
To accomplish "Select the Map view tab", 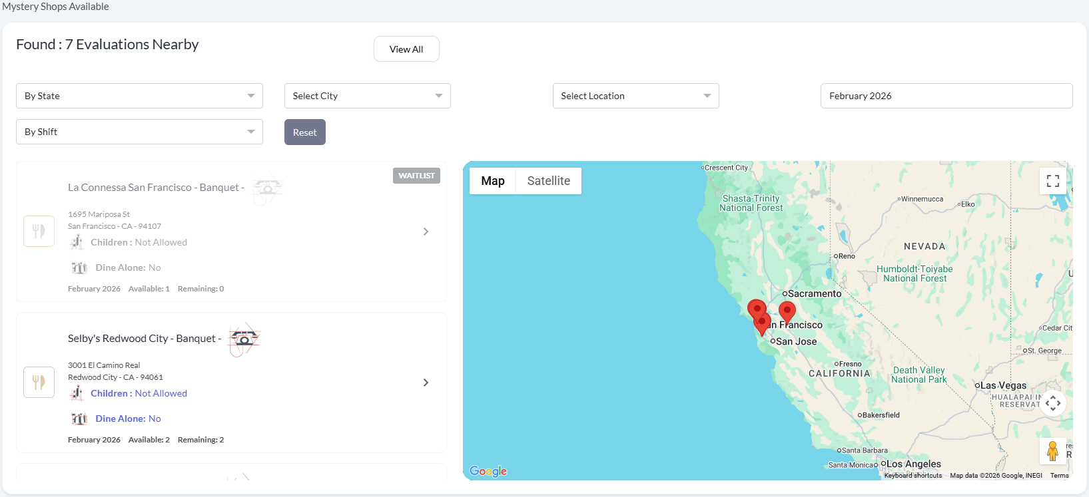I will pos(493,181).
